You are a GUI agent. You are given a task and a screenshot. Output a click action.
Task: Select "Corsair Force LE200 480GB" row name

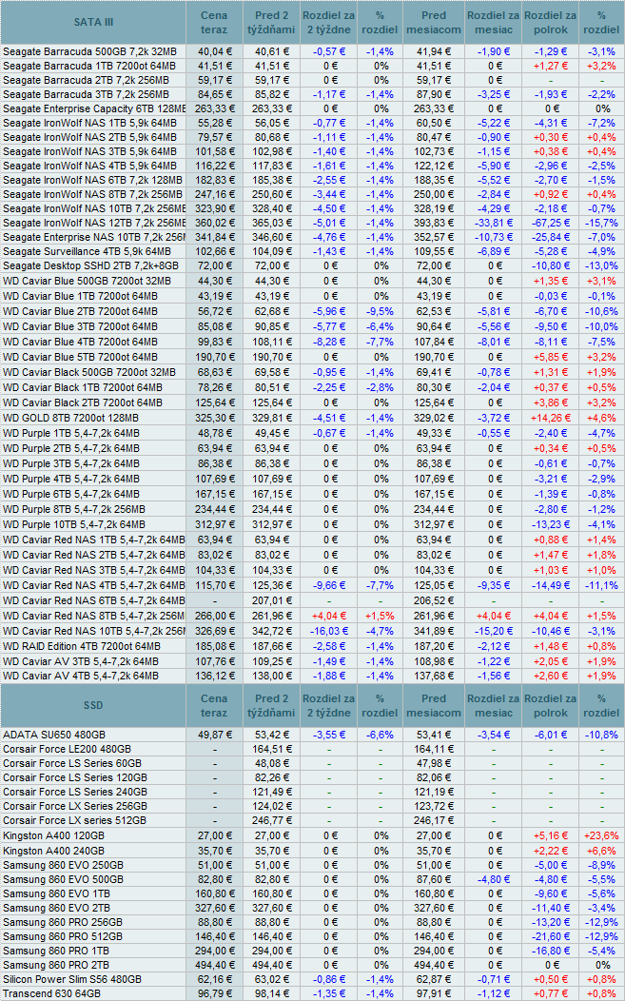tap(67, 750)
